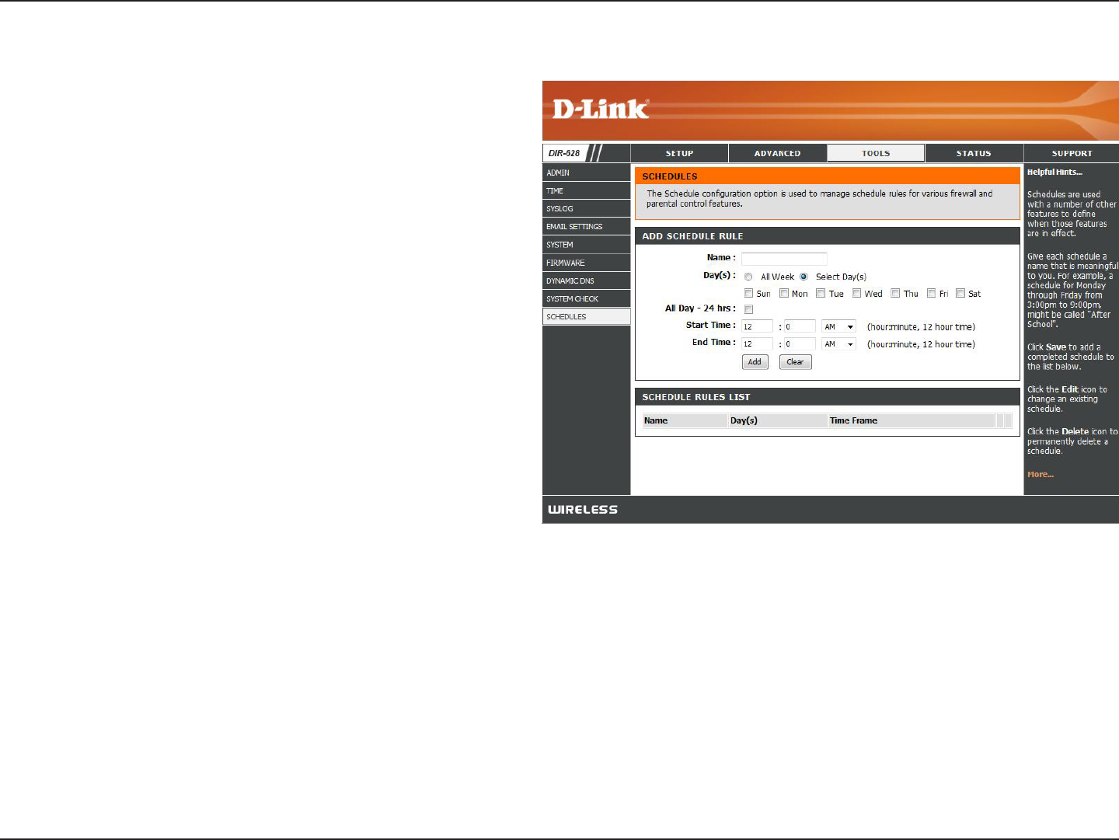The width and height of the screenshot is (1119, 840).
Task: Go to the Syslog page
Action: click(x=586, y=208)
